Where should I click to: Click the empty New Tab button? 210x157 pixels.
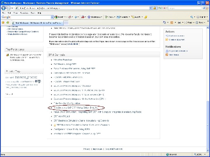coord(66,23)
